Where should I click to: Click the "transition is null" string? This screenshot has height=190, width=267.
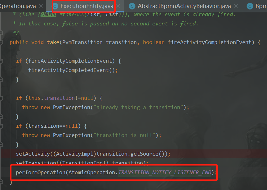(124, 135)
